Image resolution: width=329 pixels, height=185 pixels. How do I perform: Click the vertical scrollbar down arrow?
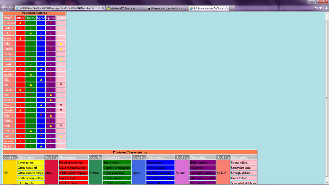click(327, 183)
